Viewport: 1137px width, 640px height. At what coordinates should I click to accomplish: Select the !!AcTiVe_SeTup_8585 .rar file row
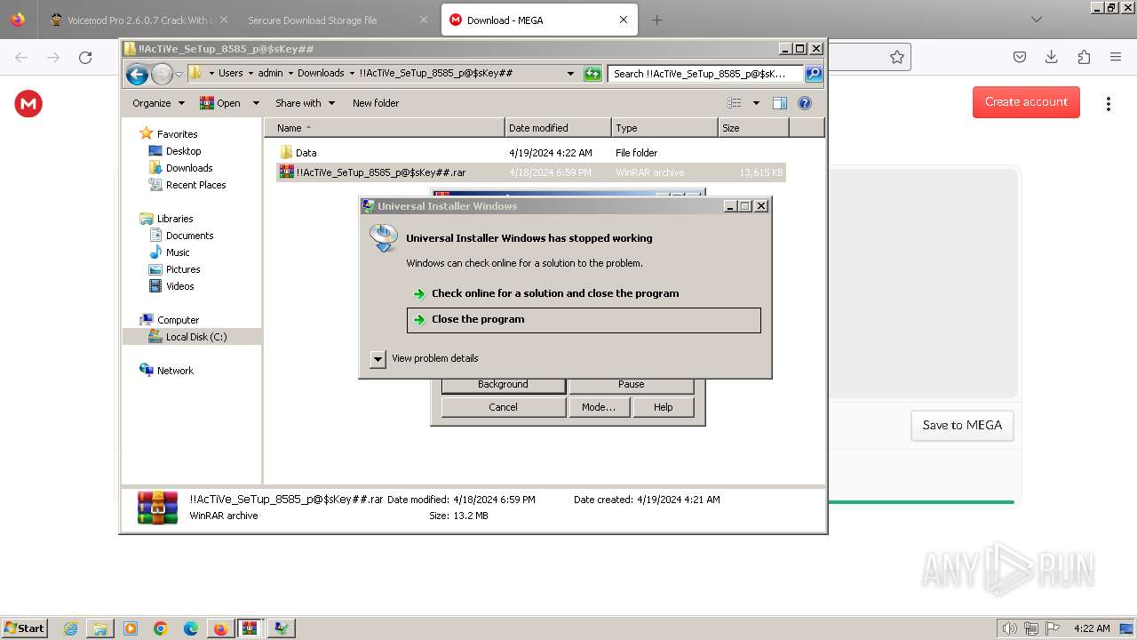point(531,172)
